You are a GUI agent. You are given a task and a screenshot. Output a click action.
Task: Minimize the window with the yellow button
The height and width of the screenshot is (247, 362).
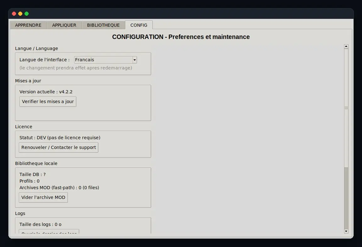click(x=20, y=14)
